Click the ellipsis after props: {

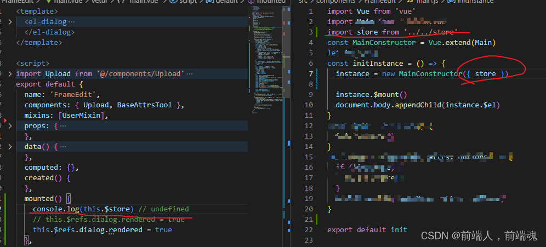click(63, 126)
